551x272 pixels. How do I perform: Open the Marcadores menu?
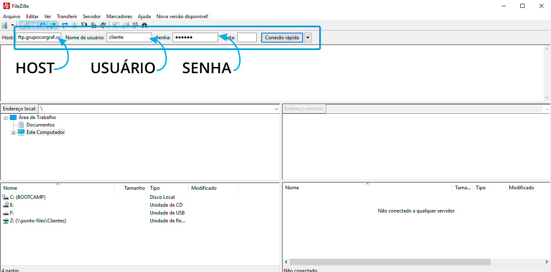[119, 17]
